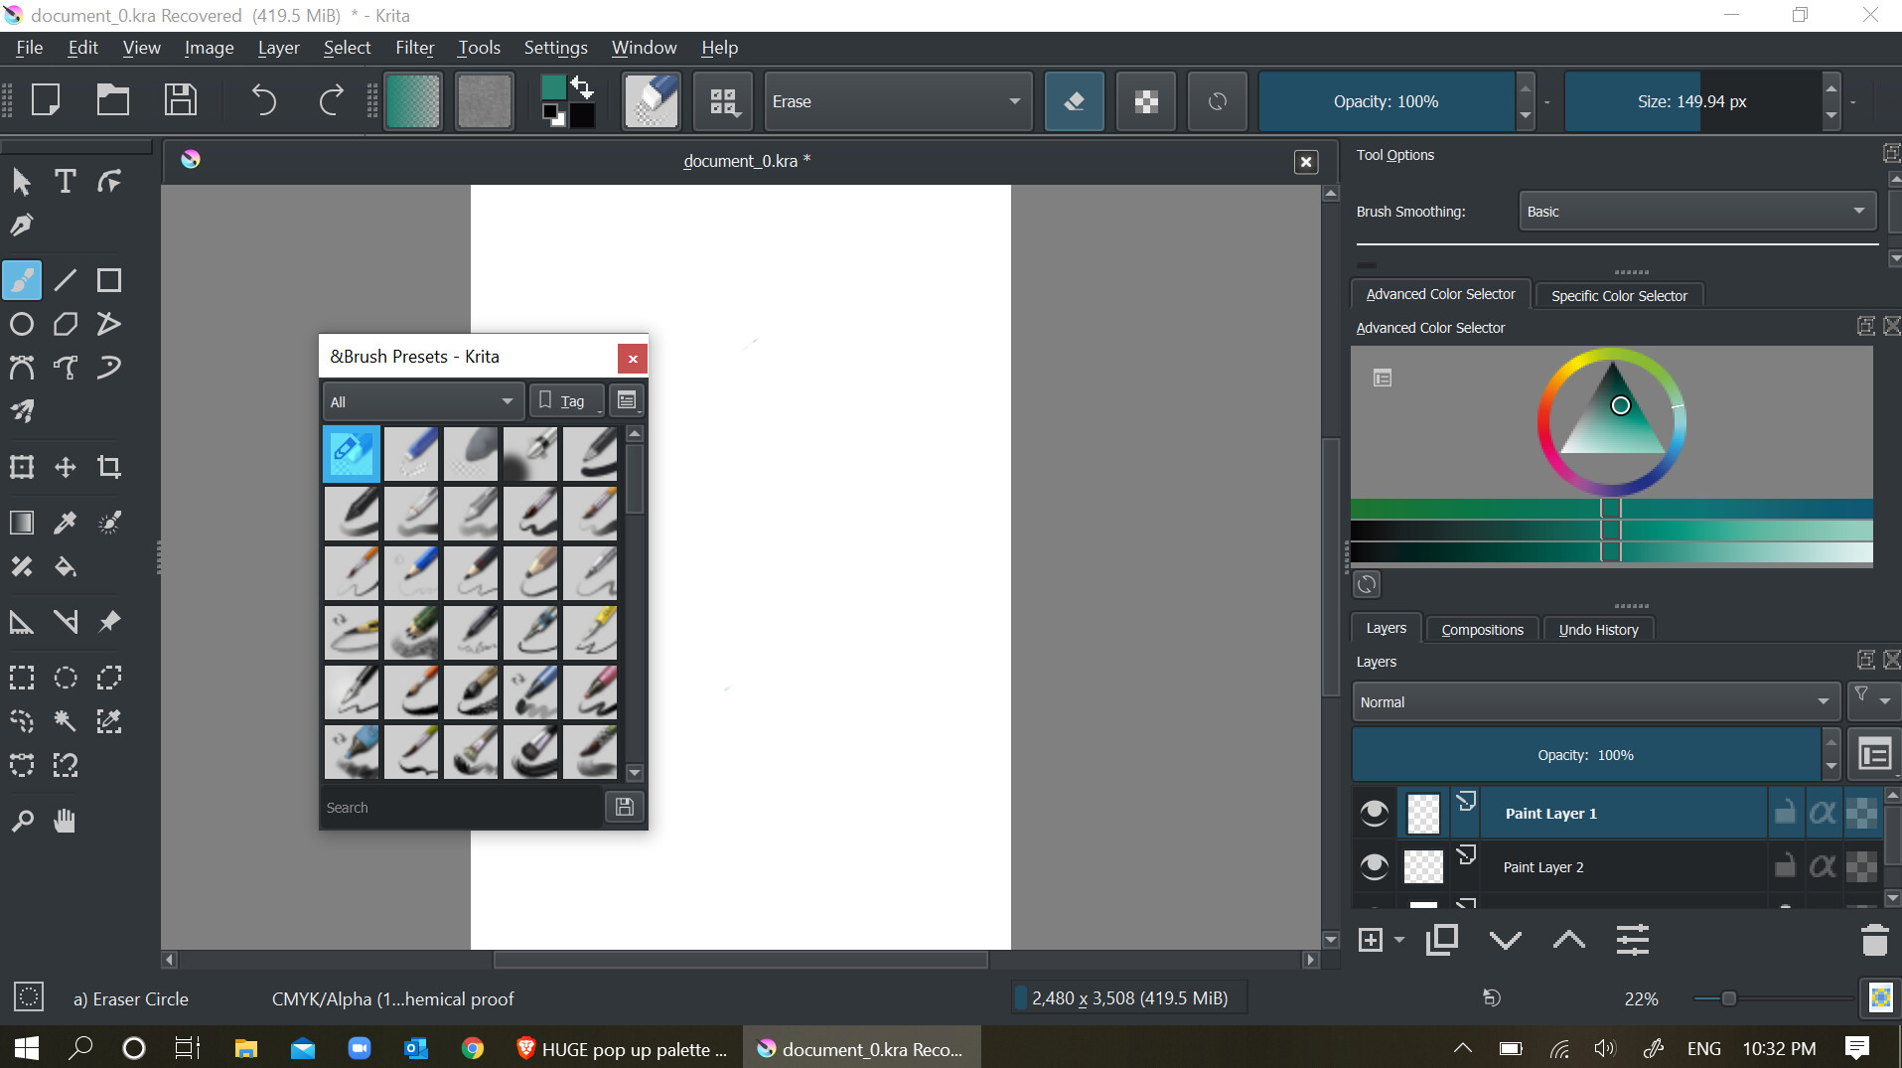Choose the Elliptical selection tool
This screenshot has width=1902, height=1068.
[66, 678]
